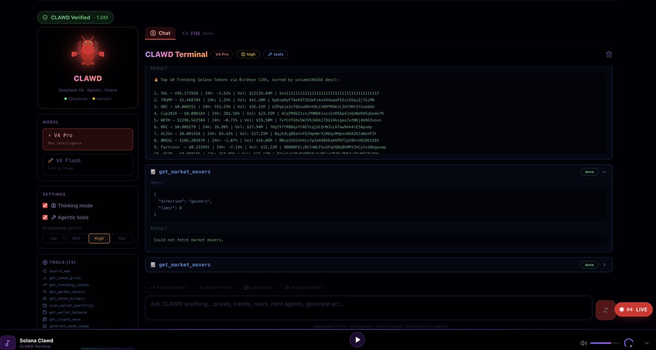Viewport: 656px width, 350px height.
Task: Click the CLAWD lobster mascot image
Action: coord(87,50)
